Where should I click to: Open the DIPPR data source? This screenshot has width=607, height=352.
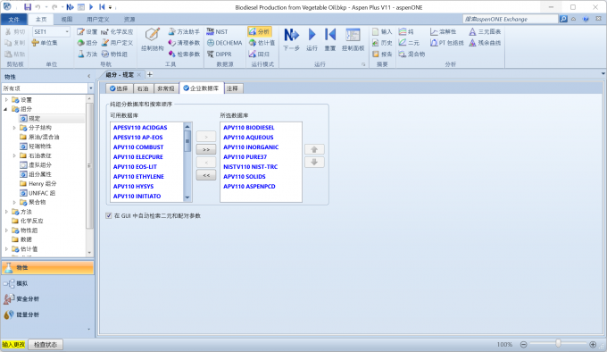[x=219, y=54]
